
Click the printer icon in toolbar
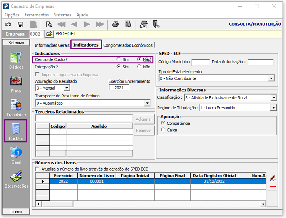pos(115,25)
